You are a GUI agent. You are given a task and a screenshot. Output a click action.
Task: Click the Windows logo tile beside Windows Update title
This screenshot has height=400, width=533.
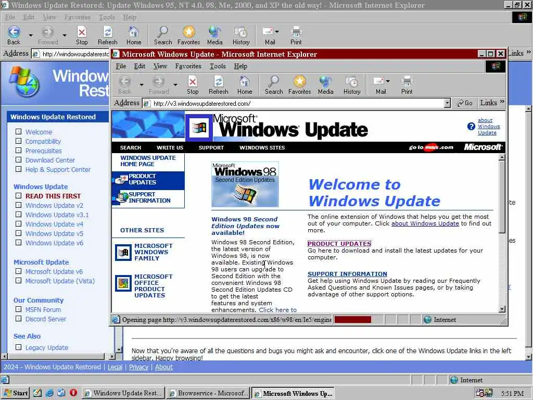point(199,128)
